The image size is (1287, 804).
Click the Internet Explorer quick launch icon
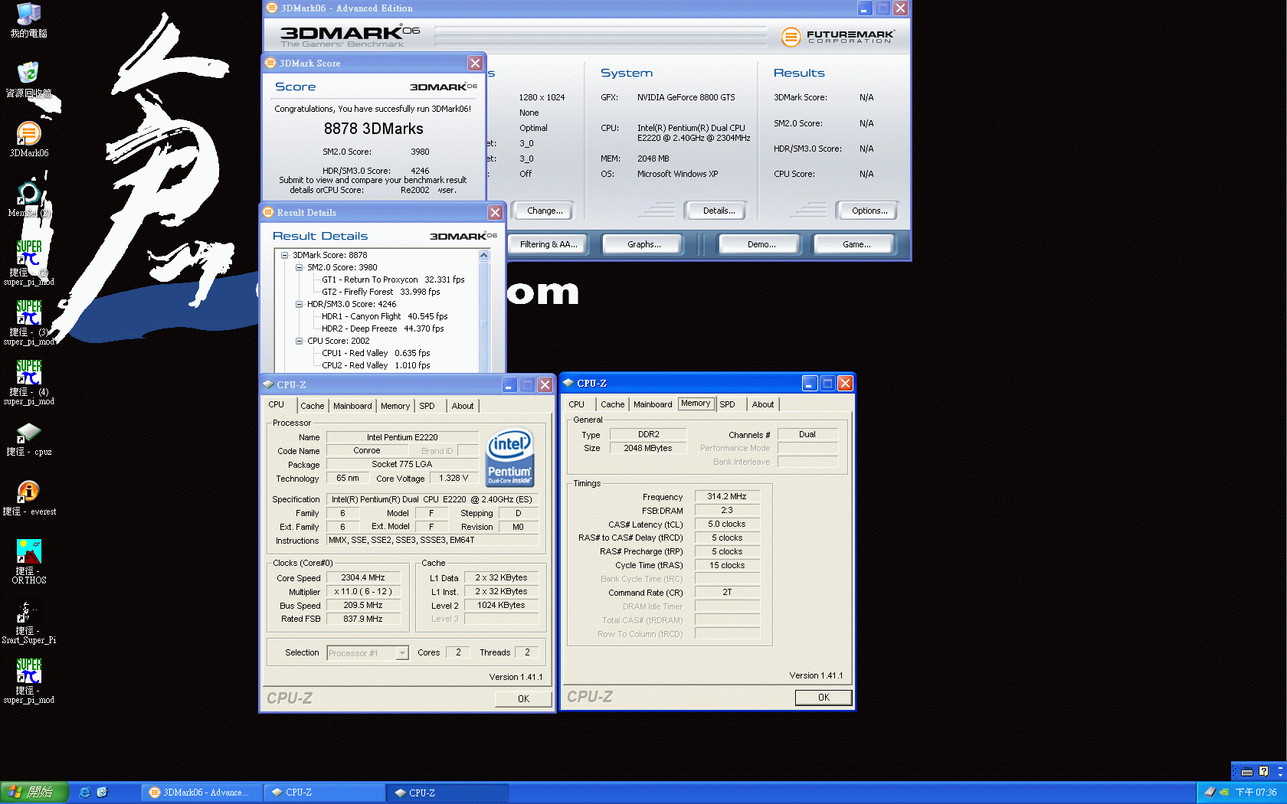(x=84, y=793)
